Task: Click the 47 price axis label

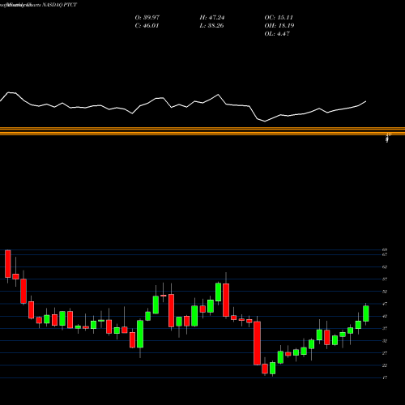Action: (385, 304)
